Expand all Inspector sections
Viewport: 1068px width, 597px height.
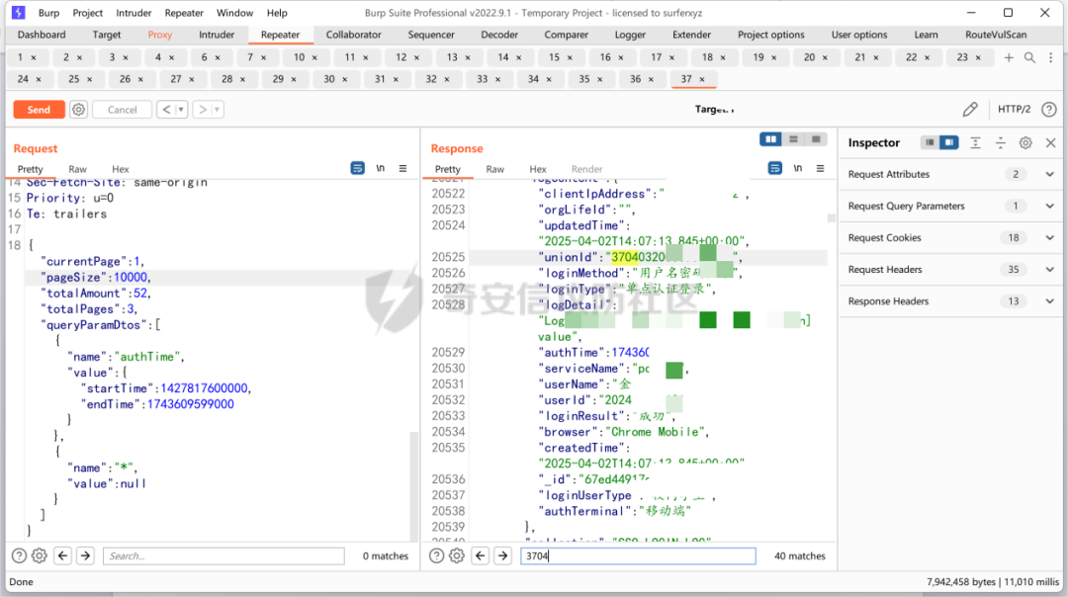pos(975,142)
